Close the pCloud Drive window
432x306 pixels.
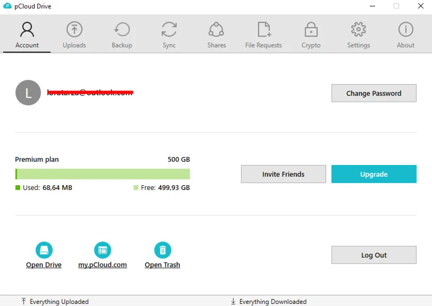[421, 6]
